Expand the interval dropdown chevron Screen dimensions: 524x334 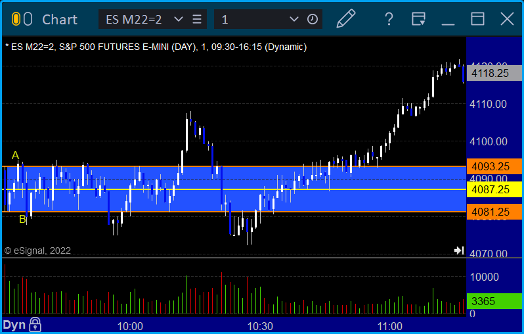[x=294, y=19]
